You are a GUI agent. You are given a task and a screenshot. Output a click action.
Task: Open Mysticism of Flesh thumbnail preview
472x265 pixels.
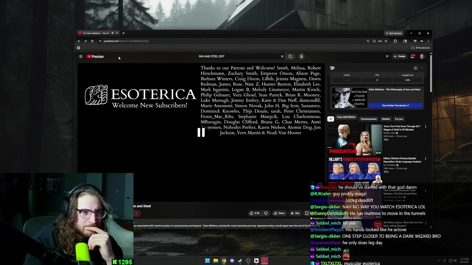click(349, 98)
